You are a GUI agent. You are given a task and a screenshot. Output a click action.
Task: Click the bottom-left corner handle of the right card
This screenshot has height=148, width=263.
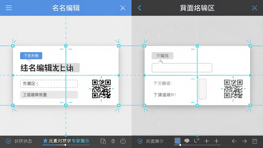coord(144,105)
